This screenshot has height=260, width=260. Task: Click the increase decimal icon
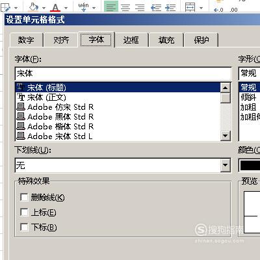click(218, 10)
